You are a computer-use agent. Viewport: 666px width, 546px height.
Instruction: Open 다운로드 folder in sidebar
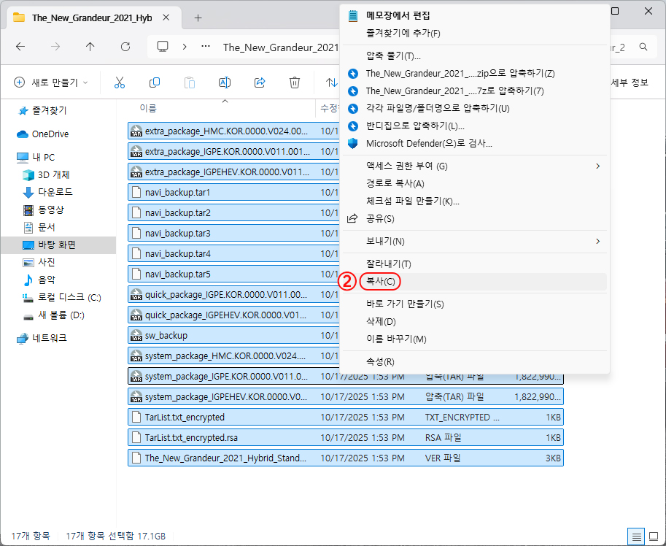tap(55, 192)
